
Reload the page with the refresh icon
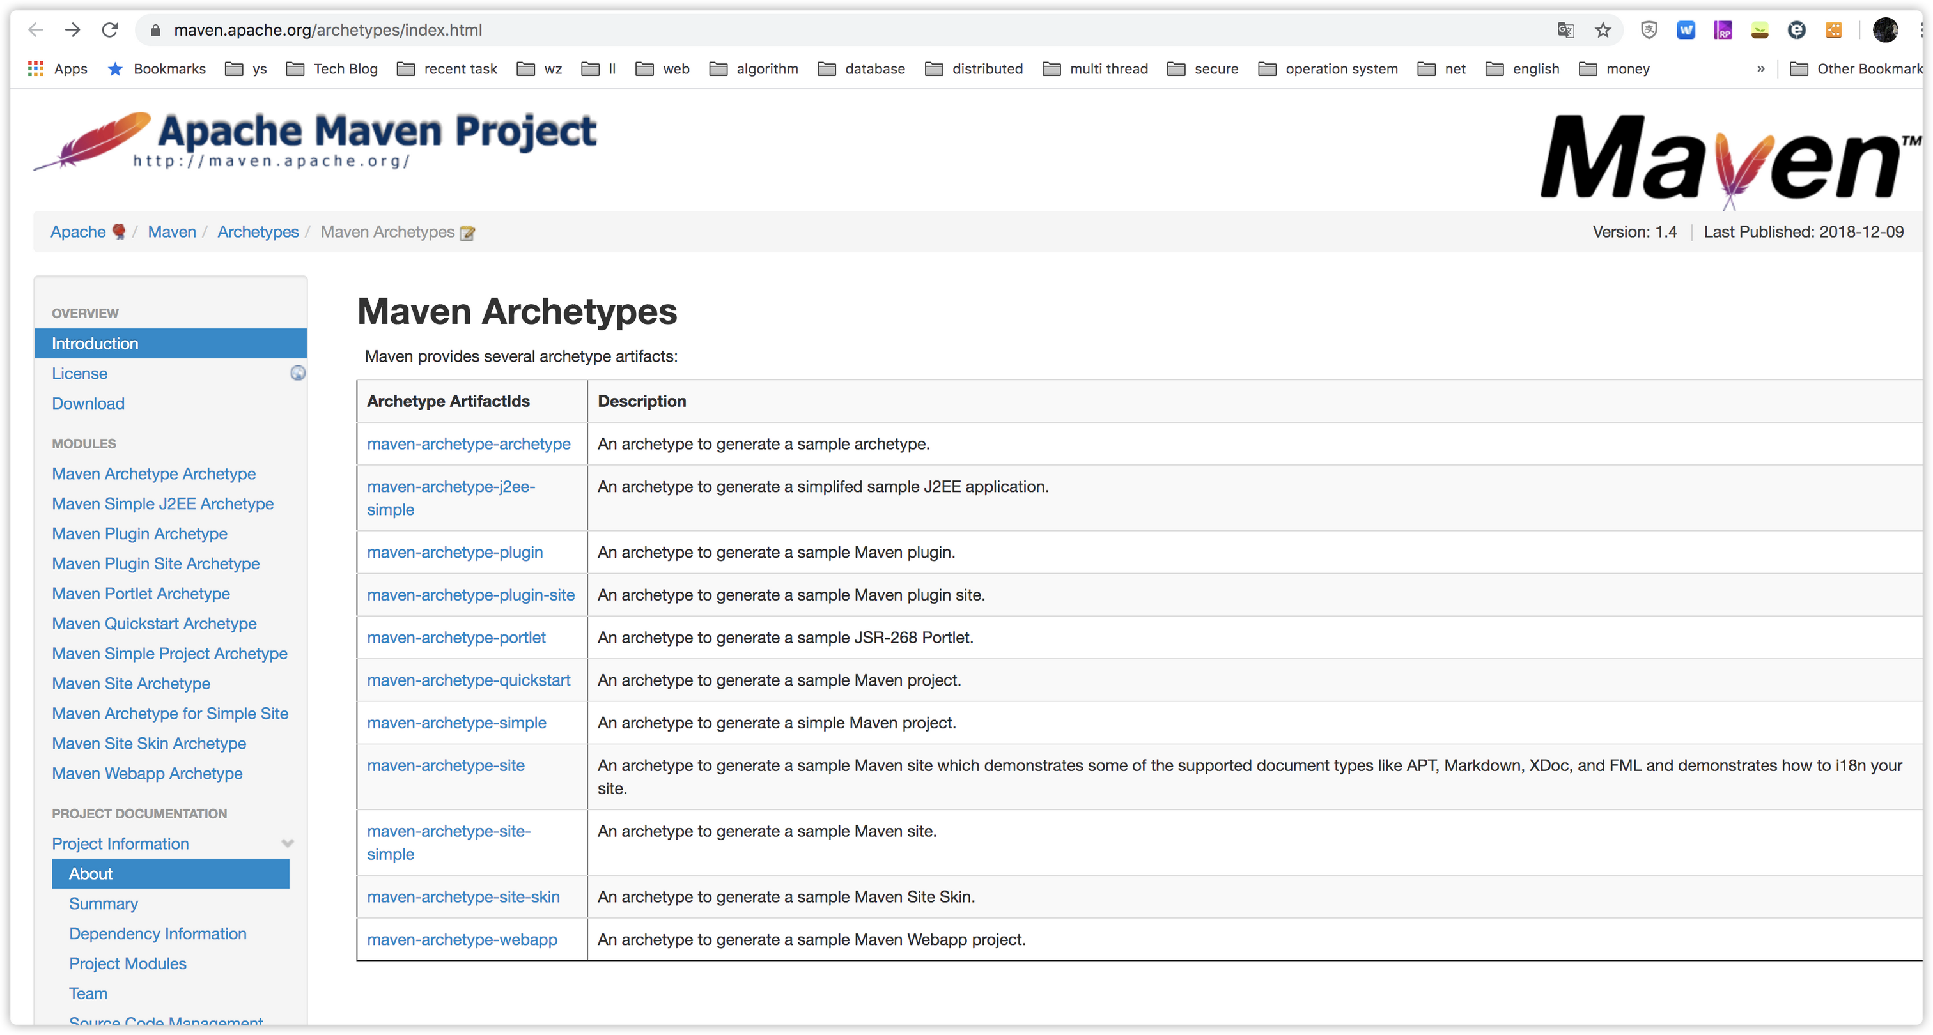[109, 30]
